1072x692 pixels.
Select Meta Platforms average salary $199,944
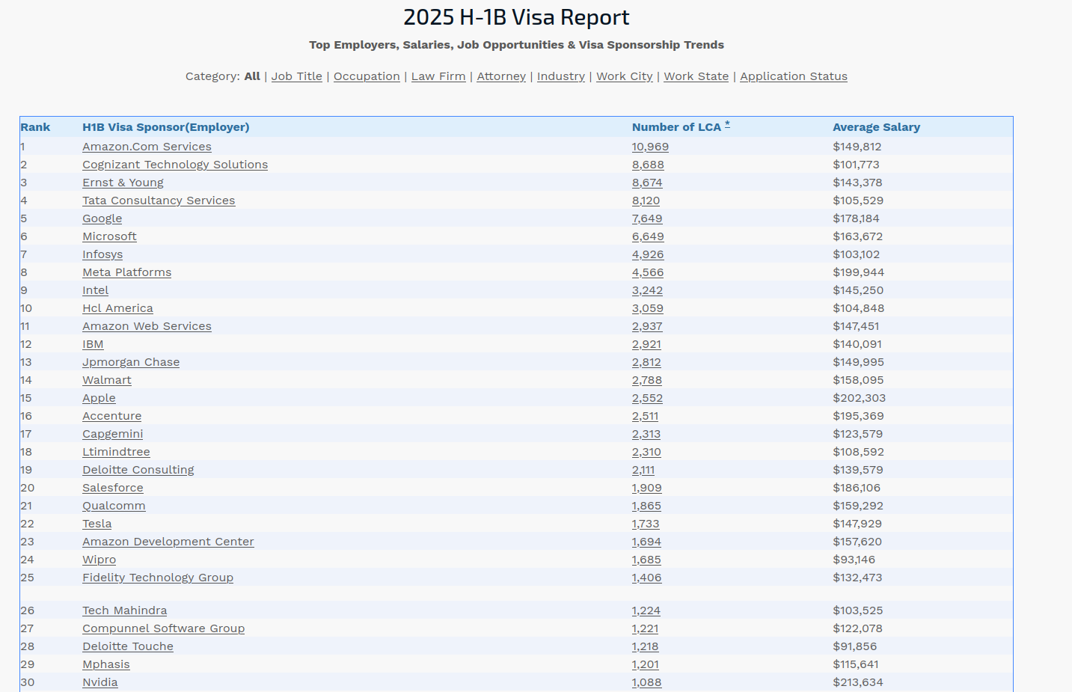(858, 272)
